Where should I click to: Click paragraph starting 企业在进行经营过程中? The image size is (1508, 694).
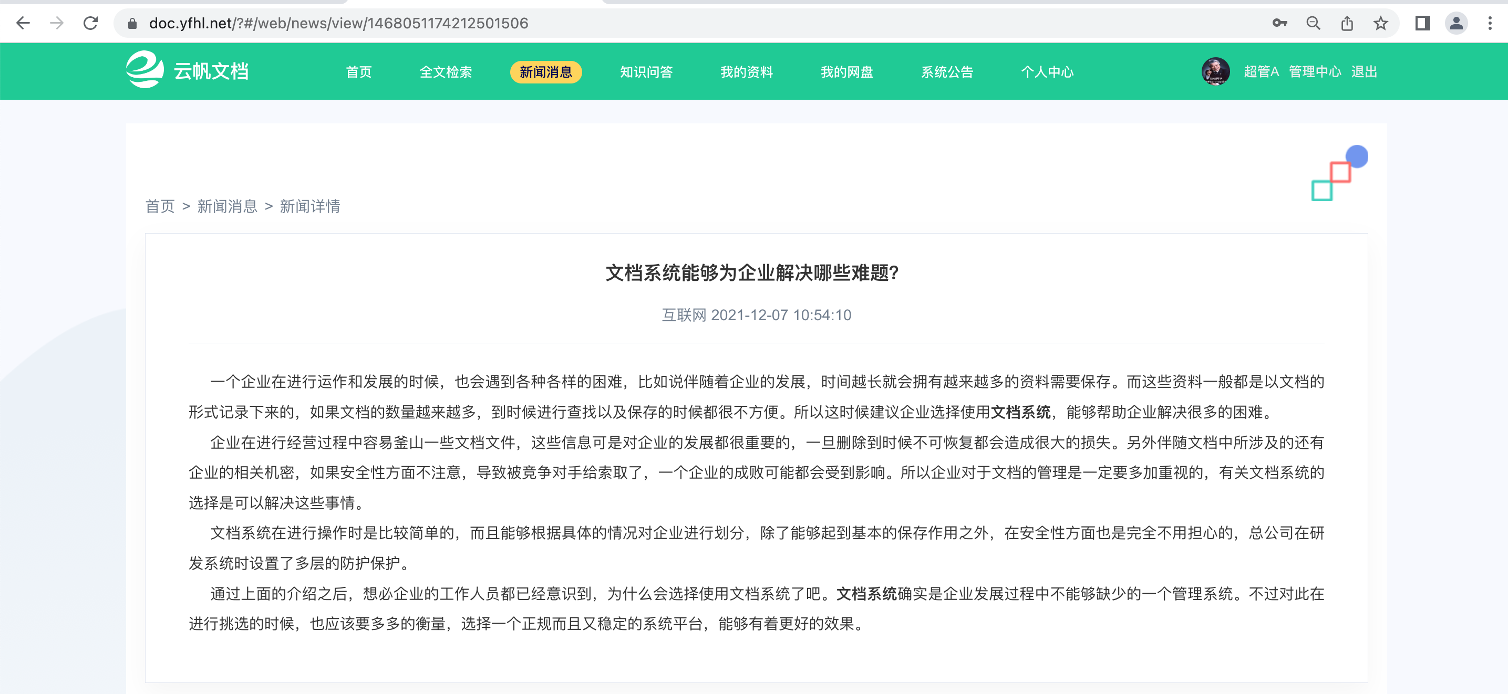[756, 472]
